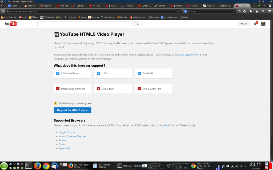273x170 pixels.
Task: Open the clipboard scissors tray icon
Action: pos(232,166)
